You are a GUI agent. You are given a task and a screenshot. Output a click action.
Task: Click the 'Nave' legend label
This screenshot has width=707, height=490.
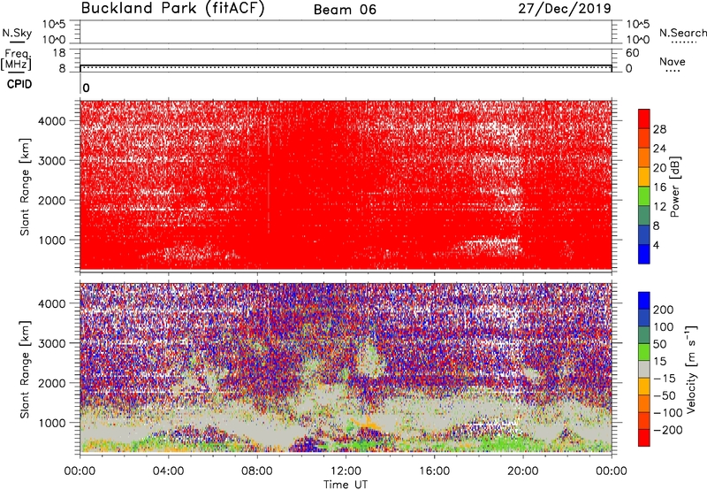coord(673,61)
